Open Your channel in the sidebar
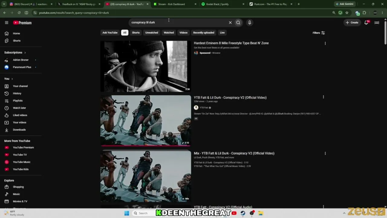This screenshot has height=218, width=387. pos(21,86)
